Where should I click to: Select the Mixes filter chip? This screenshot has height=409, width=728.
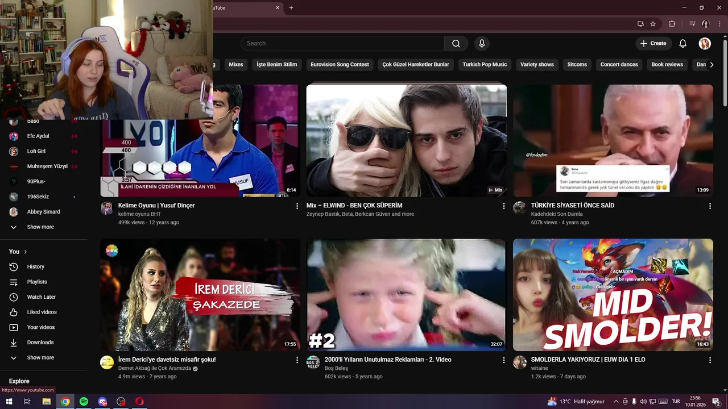[236, 65]
